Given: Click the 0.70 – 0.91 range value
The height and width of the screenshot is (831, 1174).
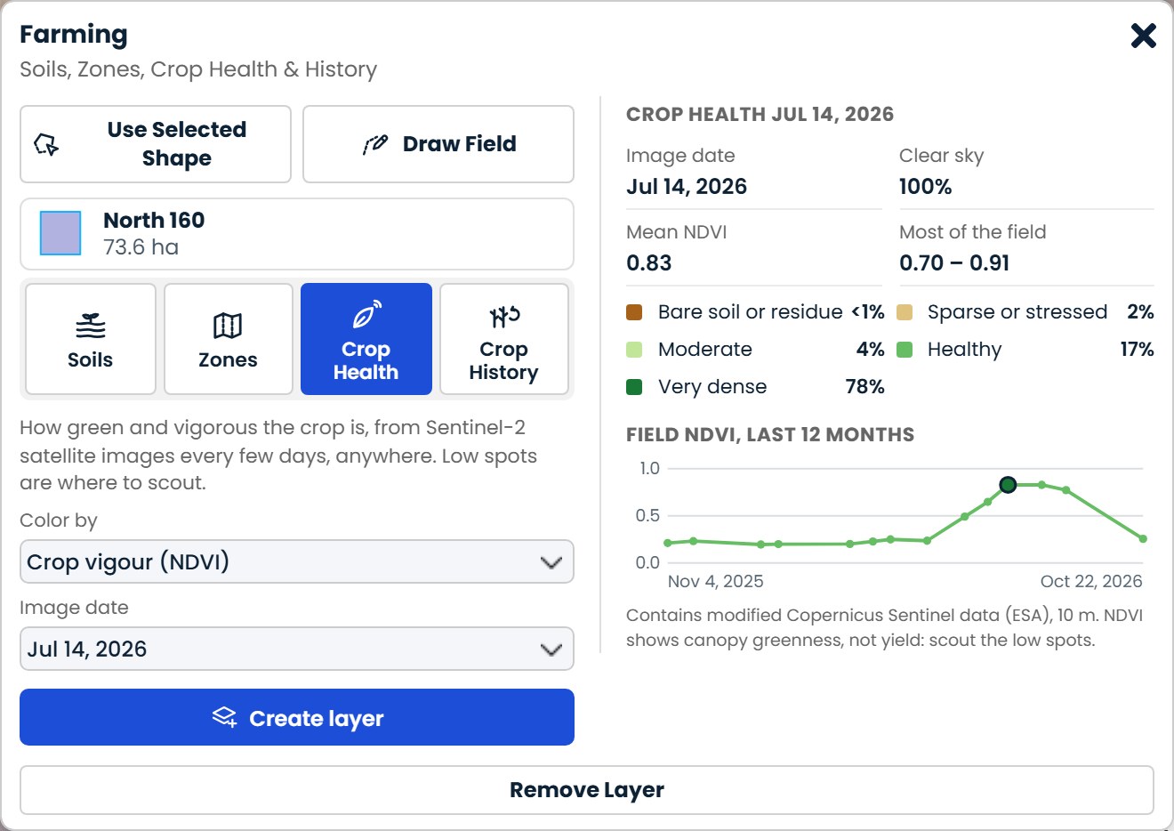Looking at the screenshot, I should 954,263.
